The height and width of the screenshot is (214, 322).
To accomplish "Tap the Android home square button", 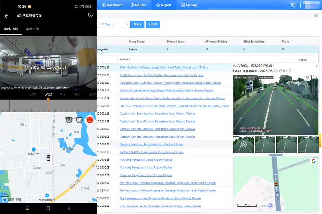I will tap(48, 208).
